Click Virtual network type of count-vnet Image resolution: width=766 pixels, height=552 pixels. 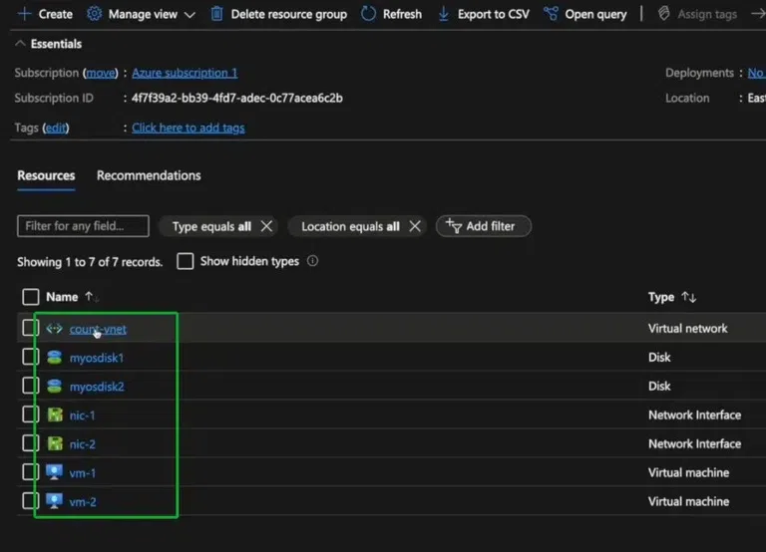pos(688,329)
